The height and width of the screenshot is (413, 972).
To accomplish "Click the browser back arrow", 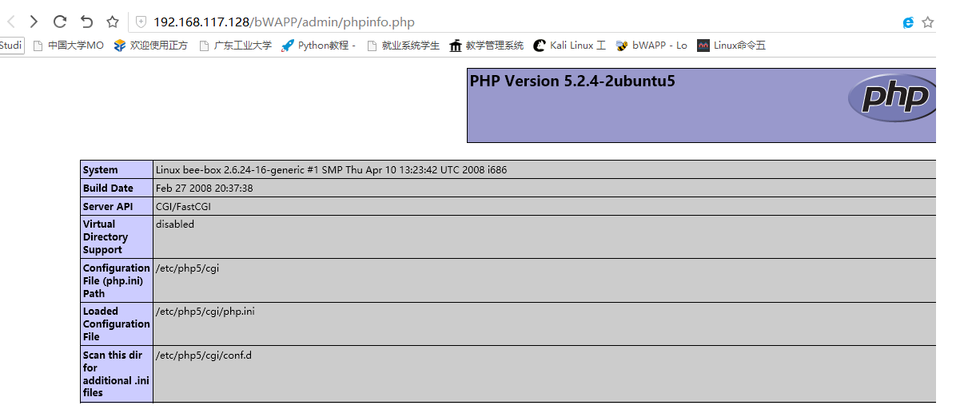I will 10,22.
